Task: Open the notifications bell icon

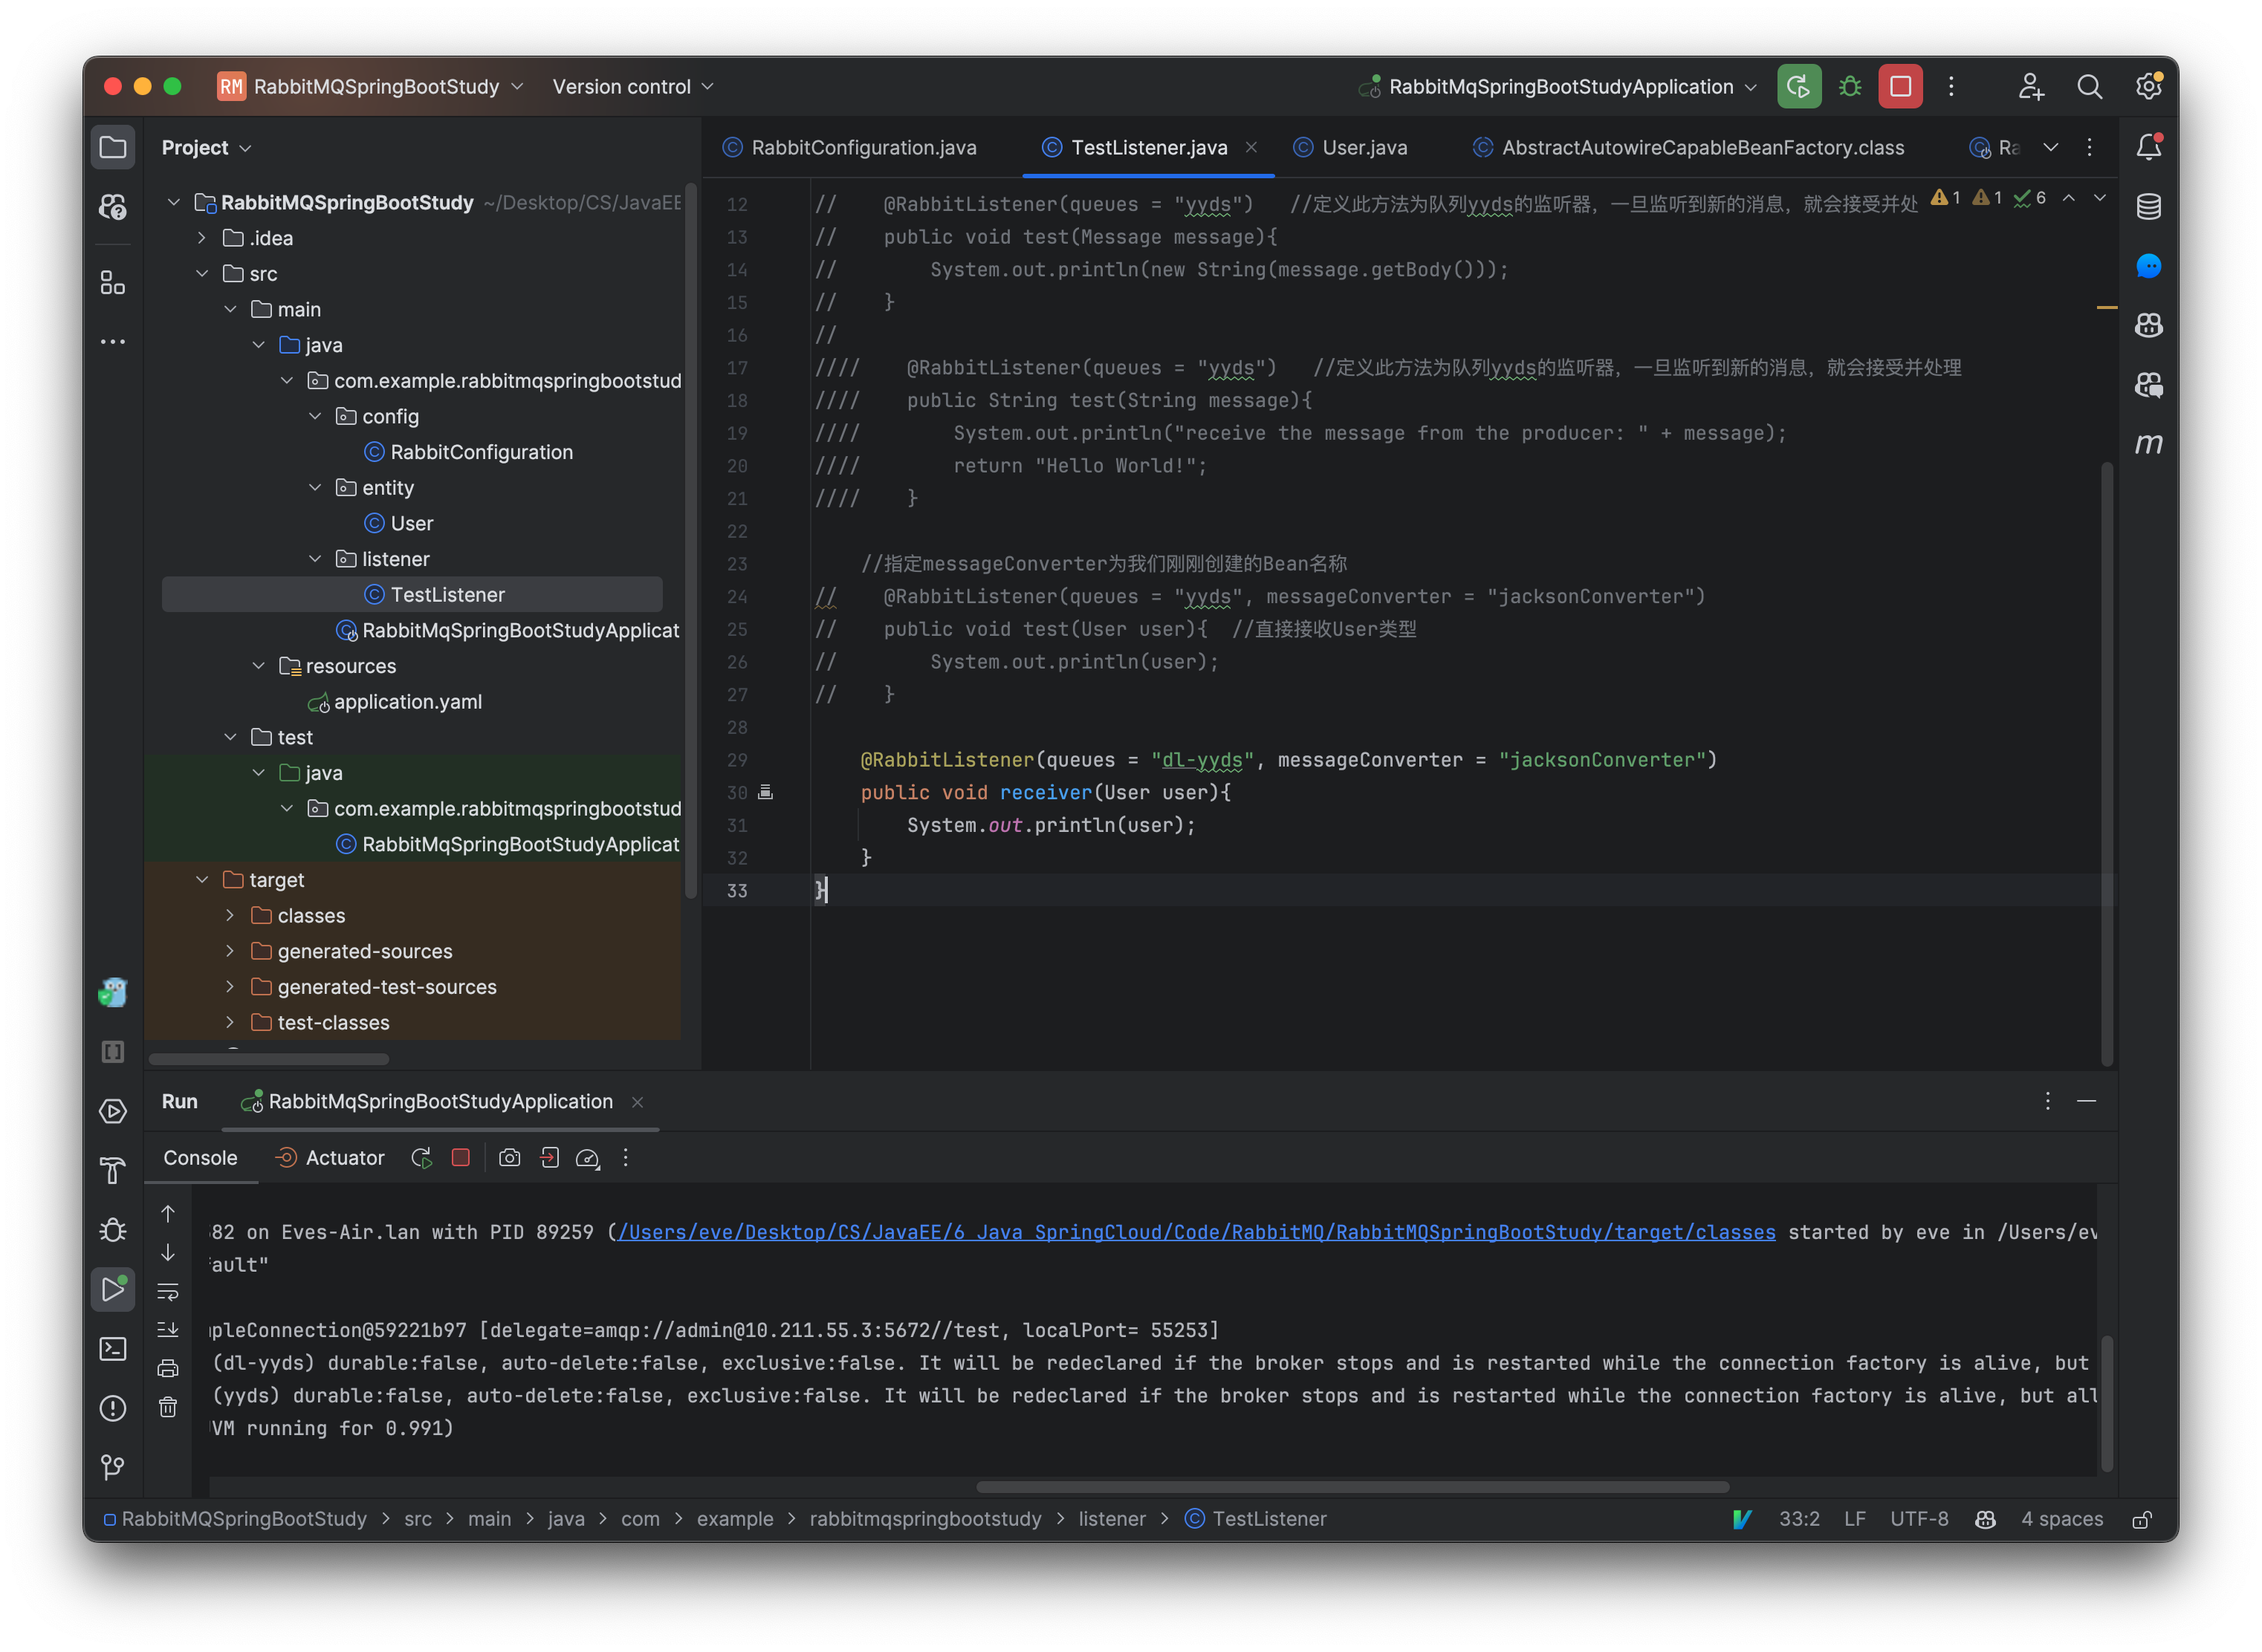Action: pos(2148,145)
